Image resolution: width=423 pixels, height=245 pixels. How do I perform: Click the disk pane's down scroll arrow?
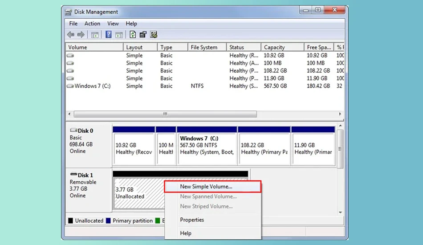tap(341, 212)
